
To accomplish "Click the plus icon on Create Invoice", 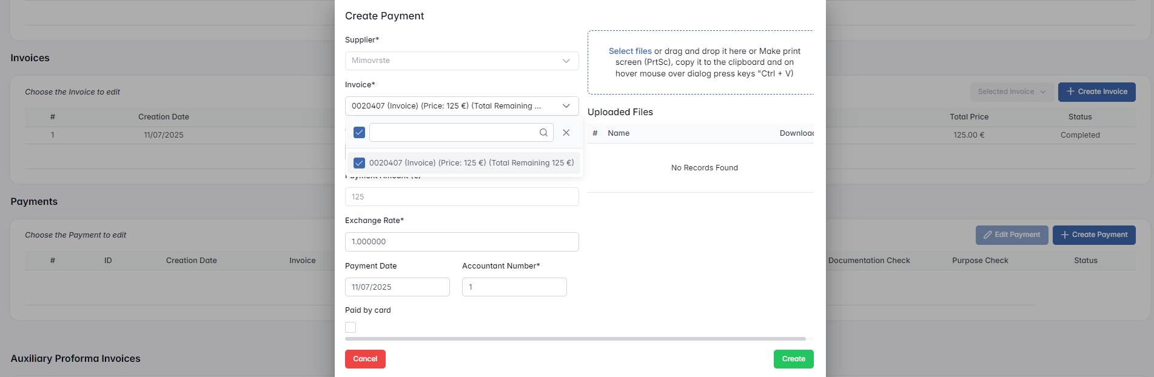I will 1070,92.
